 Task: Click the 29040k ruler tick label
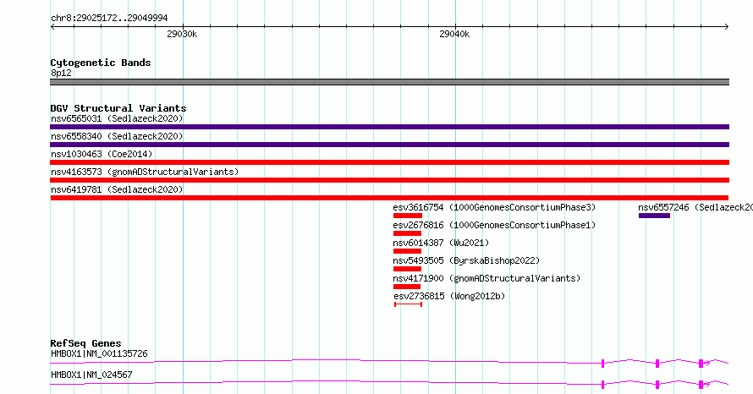point(454,34)
